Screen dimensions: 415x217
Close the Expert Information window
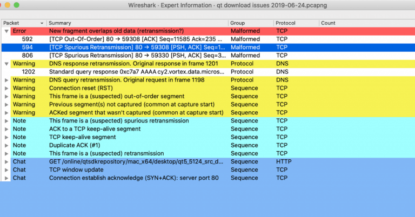click(x=7, y=5)
